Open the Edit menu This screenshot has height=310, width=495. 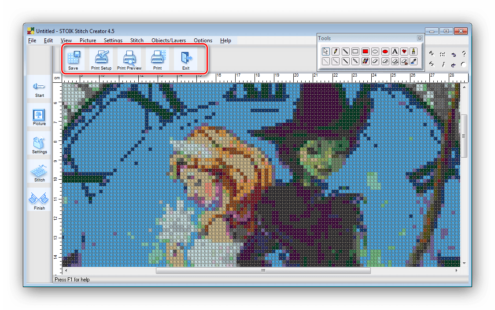tap(48, 41)
